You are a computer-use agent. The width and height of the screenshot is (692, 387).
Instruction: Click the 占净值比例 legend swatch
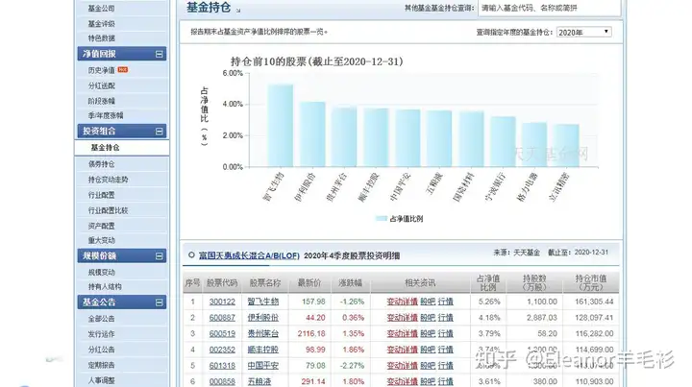coord(381,219)
